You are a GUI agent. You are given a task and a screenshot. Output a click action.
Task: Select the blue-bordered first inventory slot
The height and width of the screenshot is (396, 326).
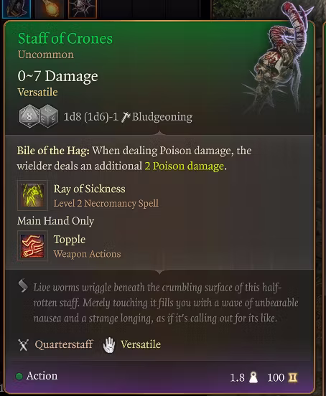(17, 9)
